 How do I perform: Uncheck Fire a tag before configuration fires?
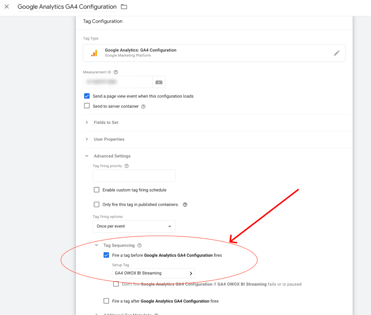click(x=106, y=255)
